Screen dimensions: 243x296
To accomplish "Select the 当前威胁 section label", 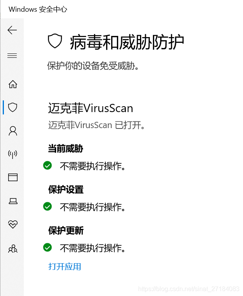I will (x=66, y=148).
